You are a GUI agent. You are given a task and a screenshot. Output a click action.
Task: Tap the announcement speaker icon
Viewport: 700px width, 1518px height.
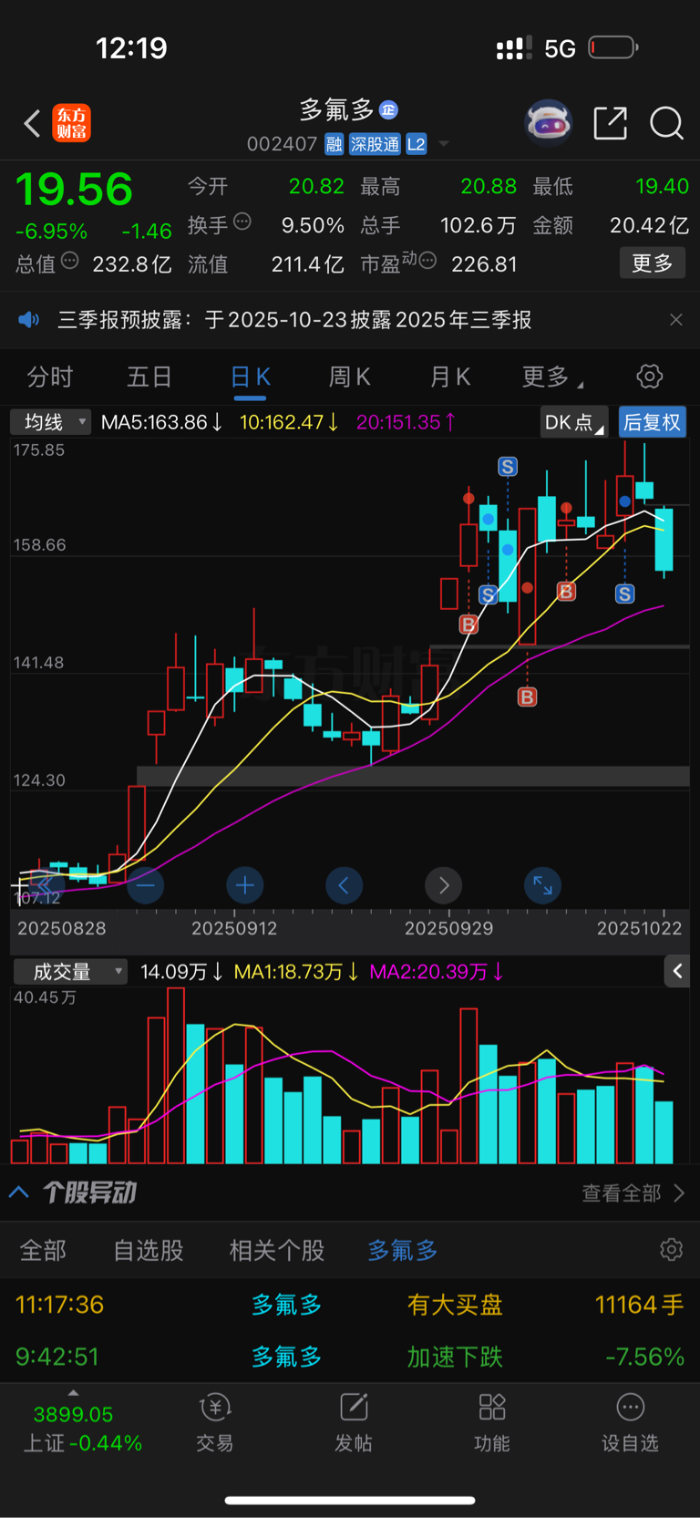[x=29, y=319]
